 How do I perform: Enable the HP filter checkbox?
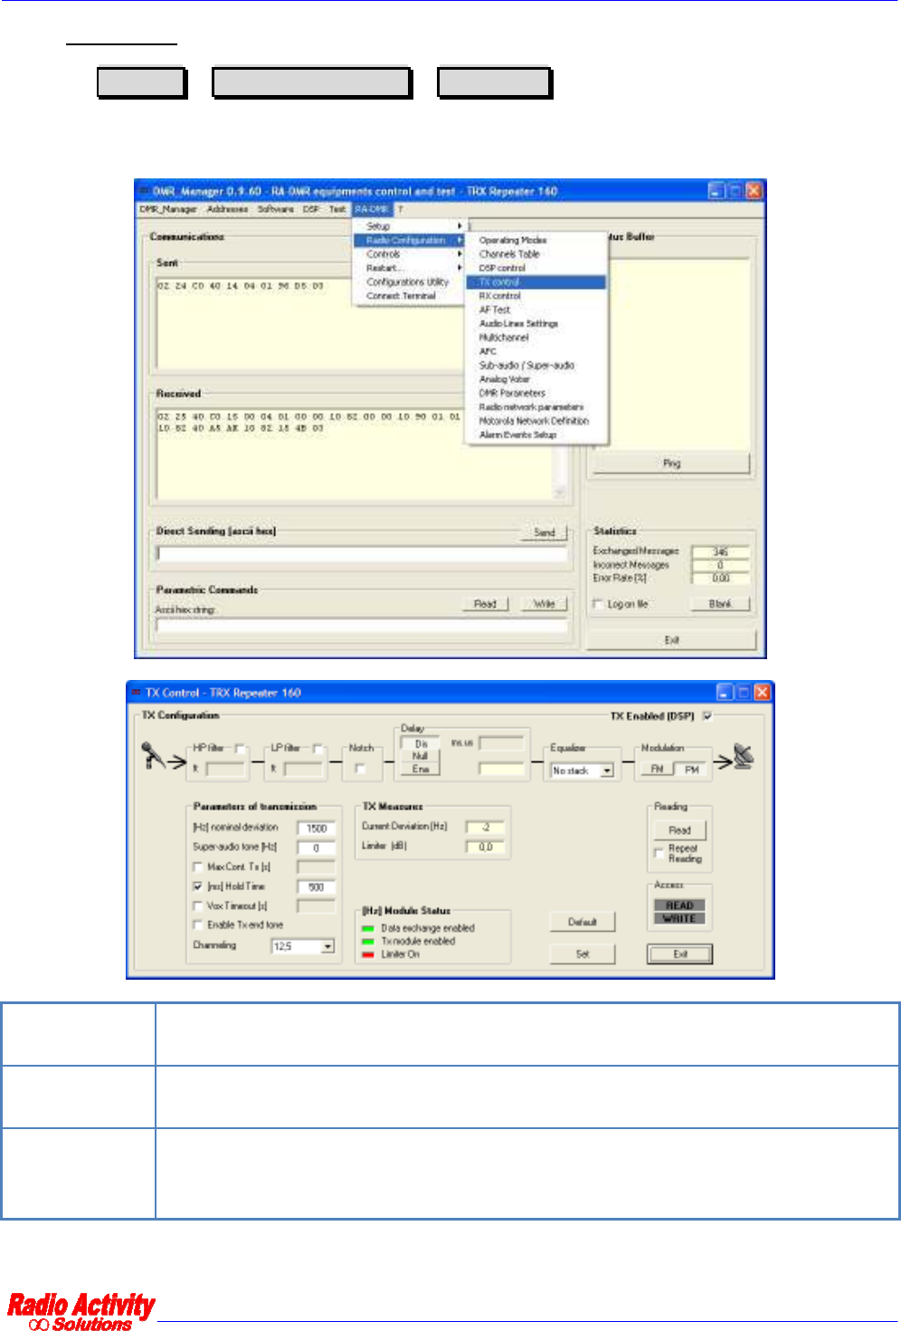point(240,749)
